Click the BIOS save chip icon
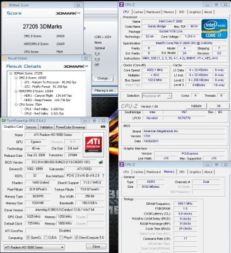This screenshot has height=253, width=231. [x=101, y=162]
